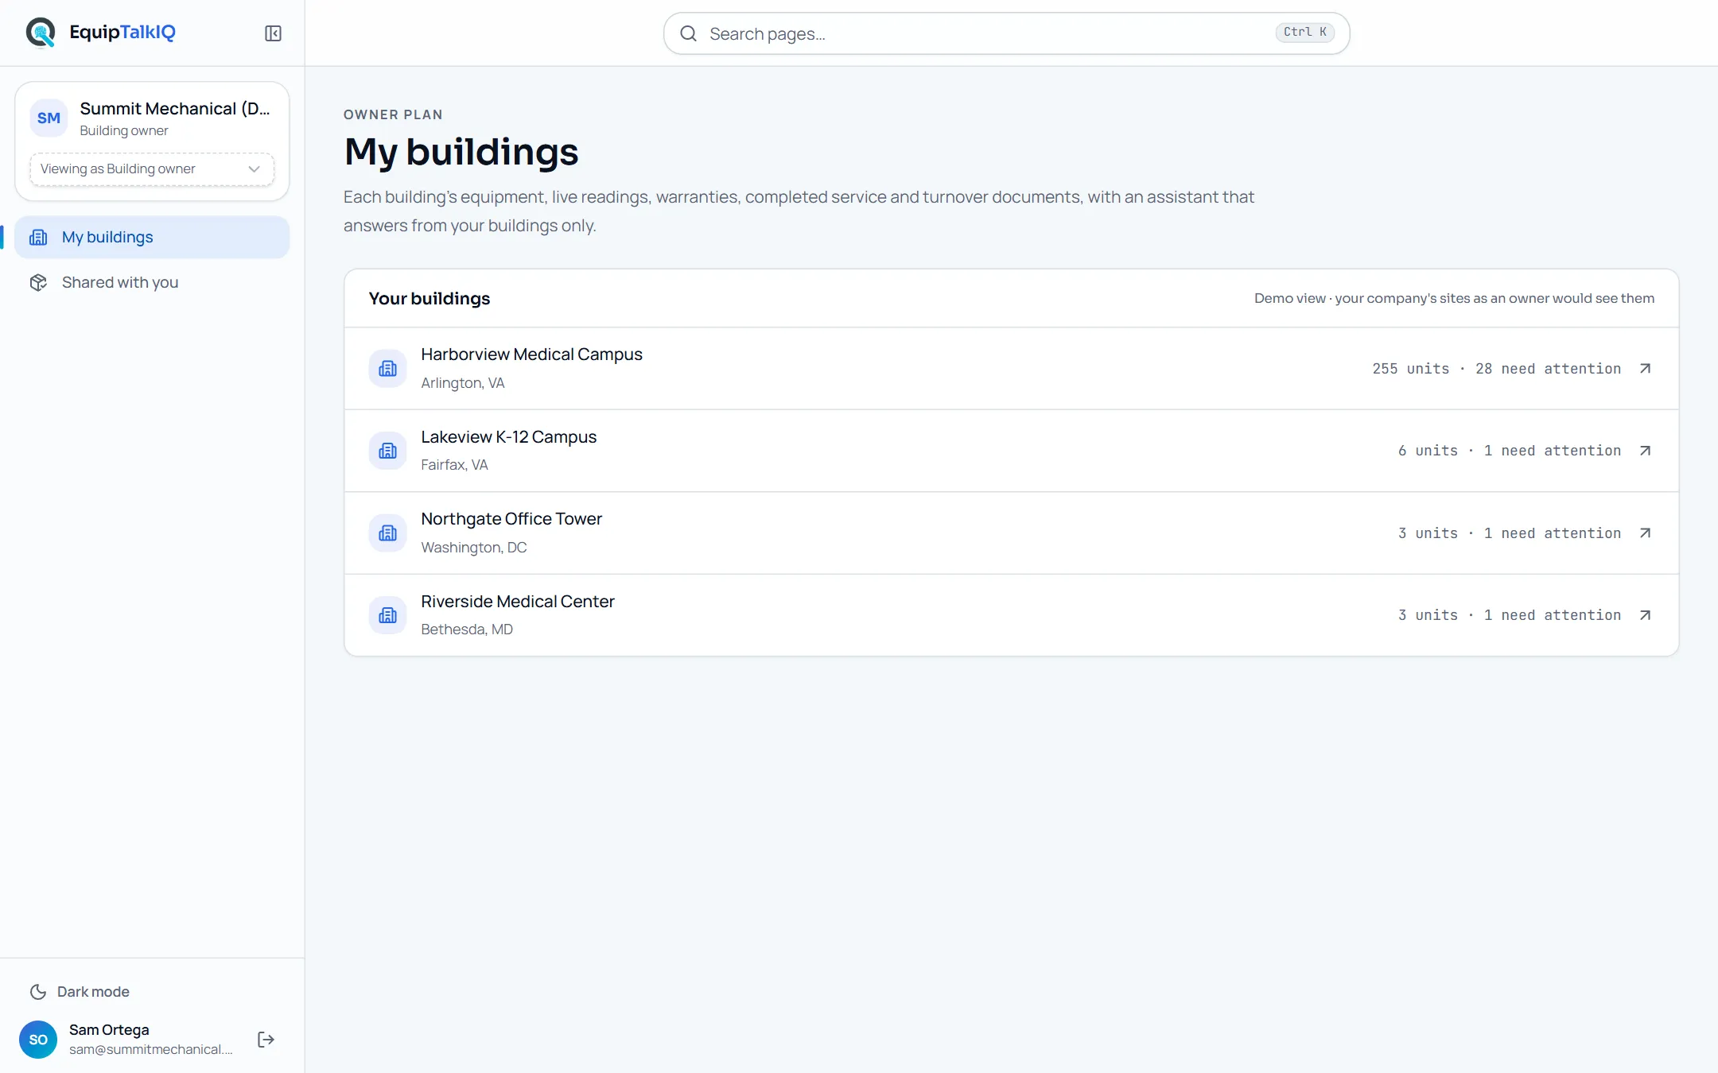
Task: Click the EquipTalkIQ brand name
Action: pyautogui.click(x=122, y=32)
